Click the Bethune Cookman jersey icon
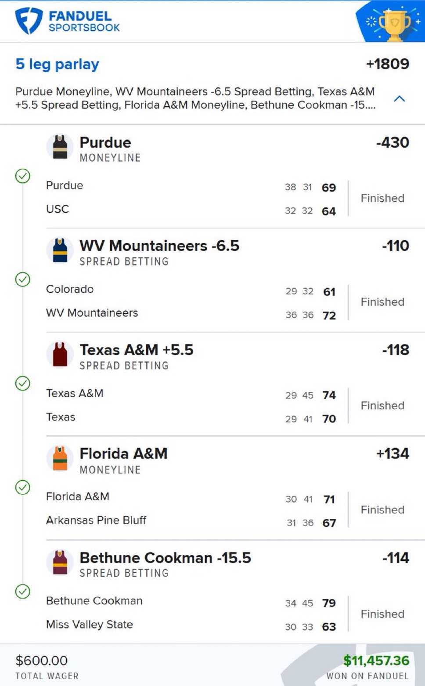 [60, 562]
